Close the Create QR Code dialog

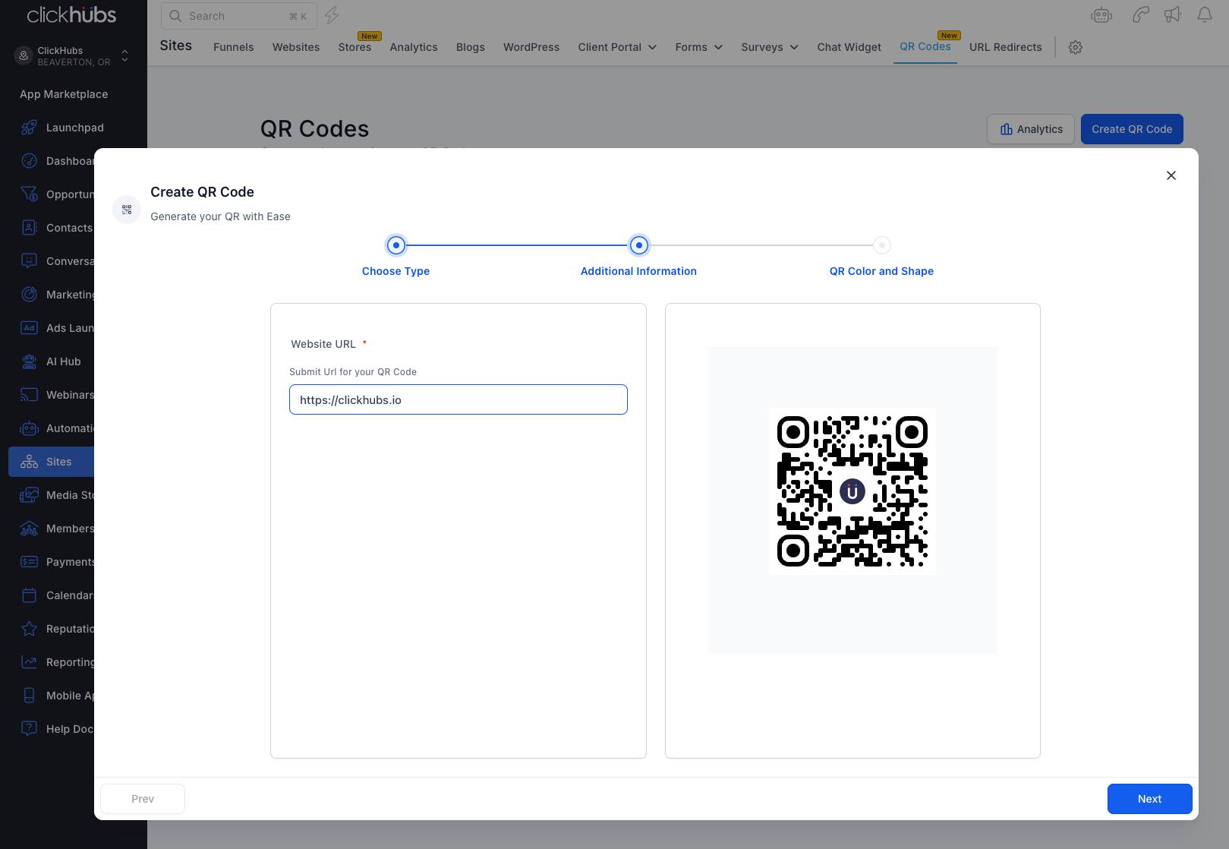pyautogui.click(x=1171, y=175)
